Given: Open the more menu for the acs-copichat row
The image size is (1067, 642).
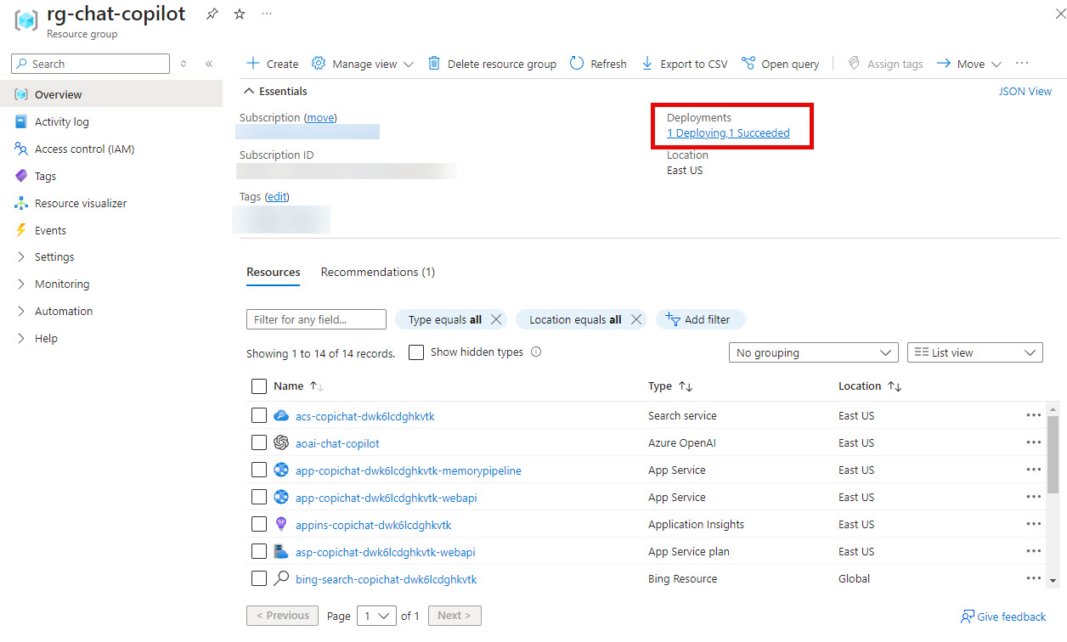Looking at the screenshot, I should point(1033,415).
